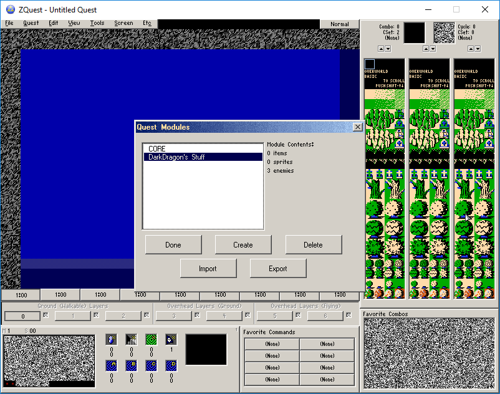Viewport: 500px width, 394px height.
Task: Select warp return square C icon
Action: (x=151, y=365)
